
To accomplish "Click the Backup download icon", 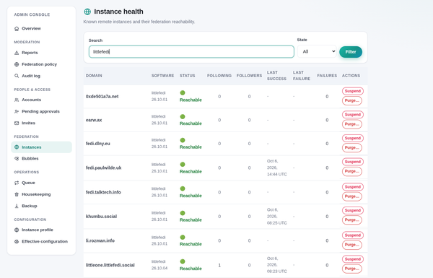I will click(x=17, y=206).
